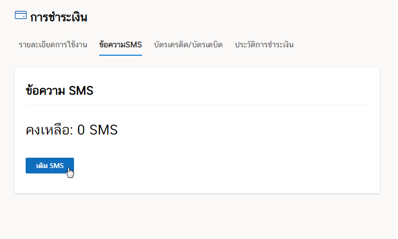The width and height of the screenshot is (398, 239).
Task: Select the ข้อความSMS tab
Action: (x=120, y=45)
